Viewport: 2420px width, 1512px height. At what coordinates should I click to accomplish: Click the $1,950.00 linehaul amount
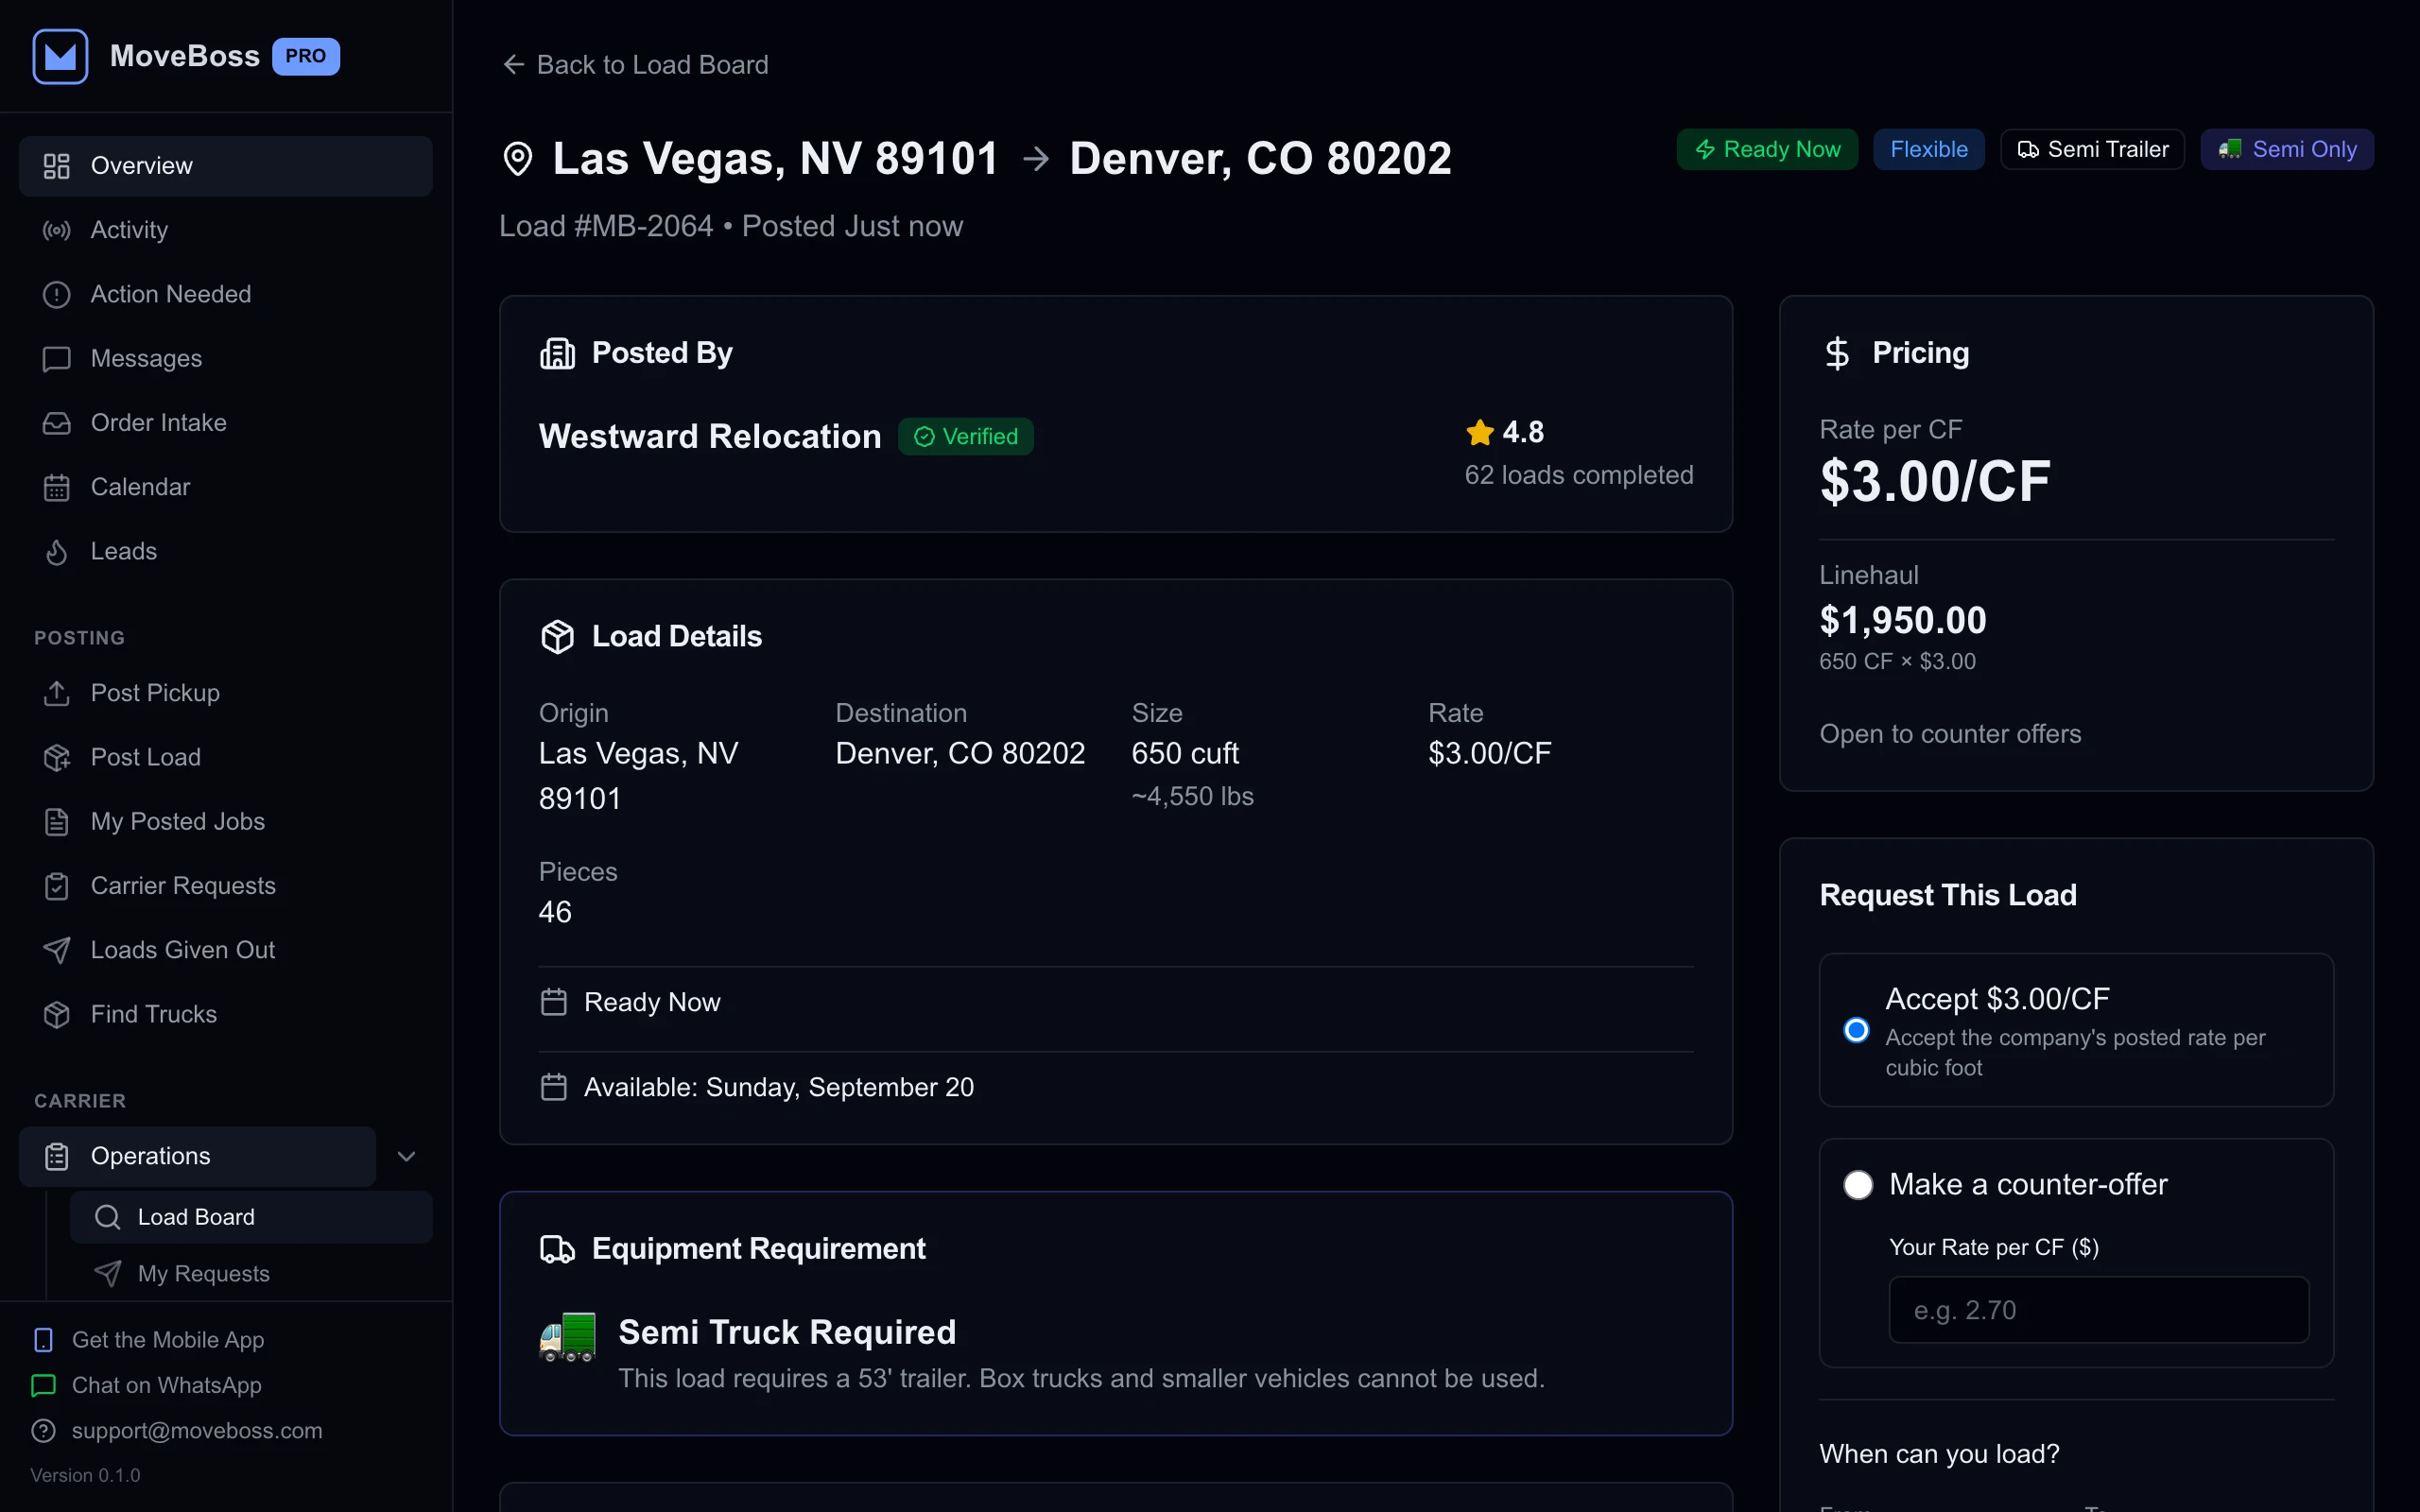(x=1903, y=621)
